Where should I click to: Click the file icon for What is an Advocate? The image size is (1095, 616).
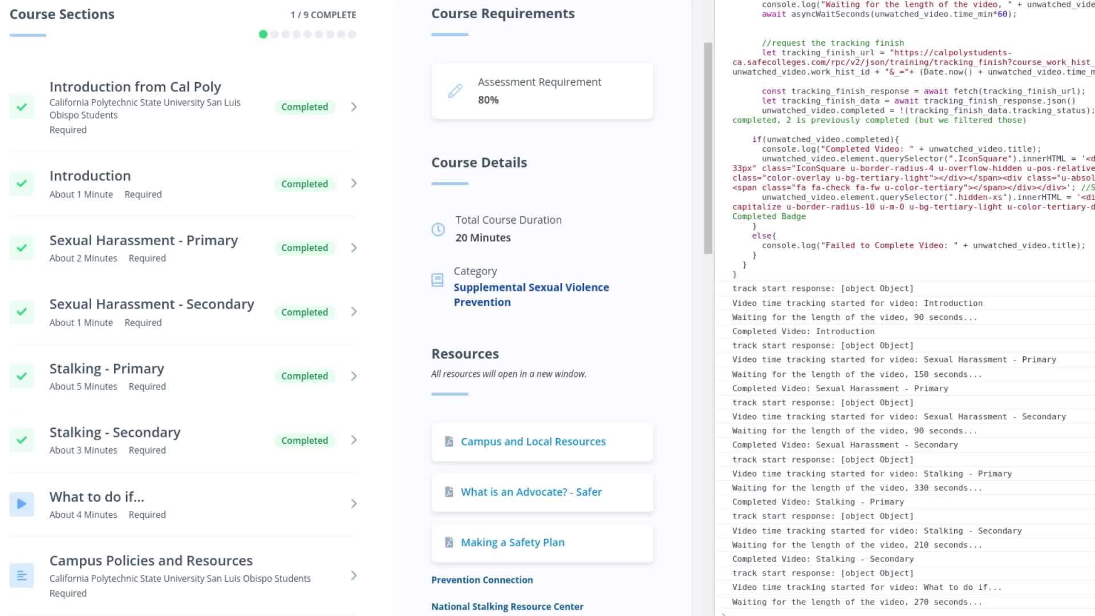tap(449, 492)
